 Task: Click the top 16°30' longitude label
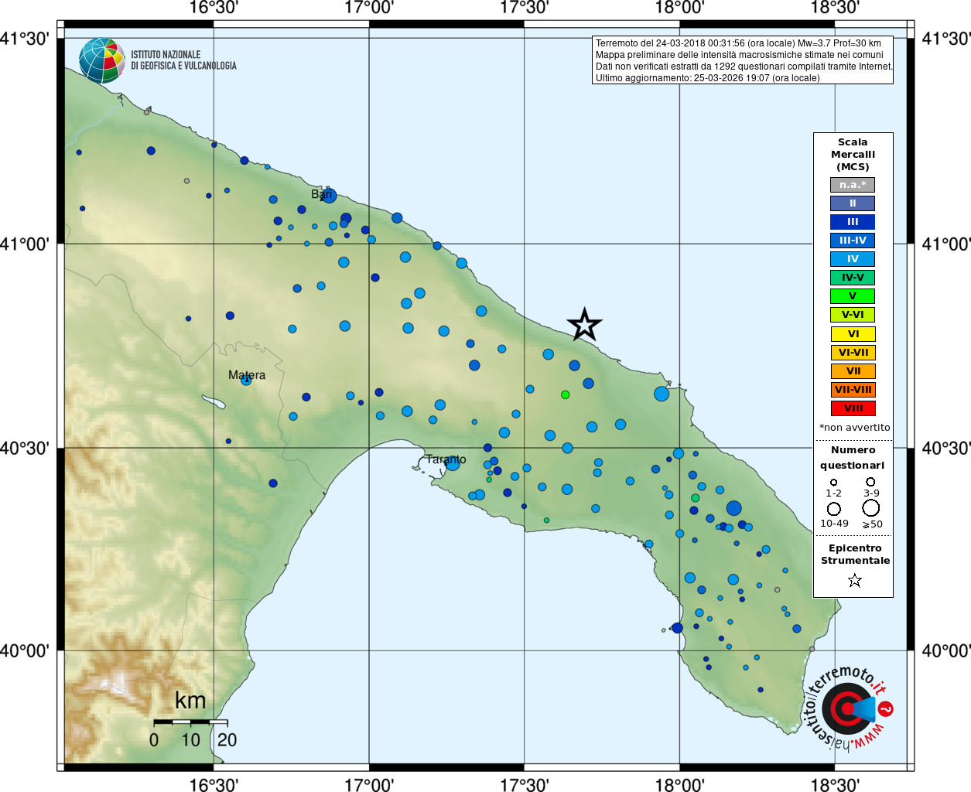214,8
